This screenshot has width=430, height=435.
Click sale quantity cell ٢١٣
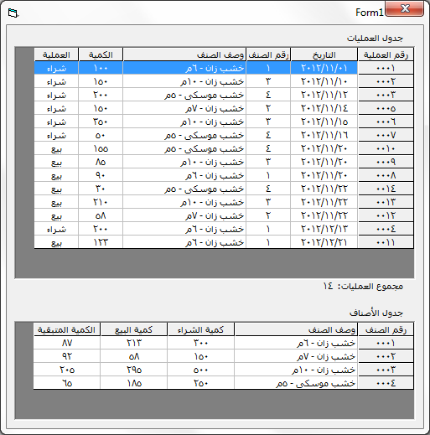tap(133, 343)
